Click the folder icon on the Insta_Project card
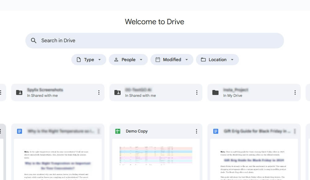 (215, 92)
